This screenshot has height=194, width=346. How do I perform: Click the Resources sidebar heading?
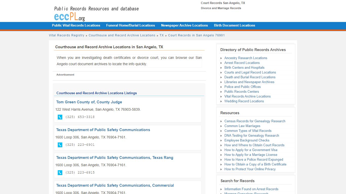[230, 113]
